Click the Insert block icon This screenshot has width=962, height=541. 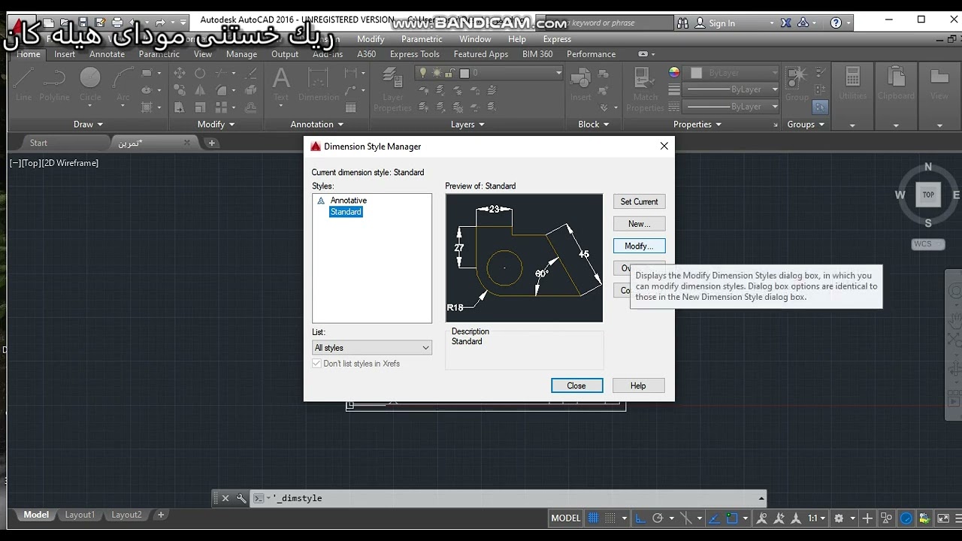click(x=581, y=83)
